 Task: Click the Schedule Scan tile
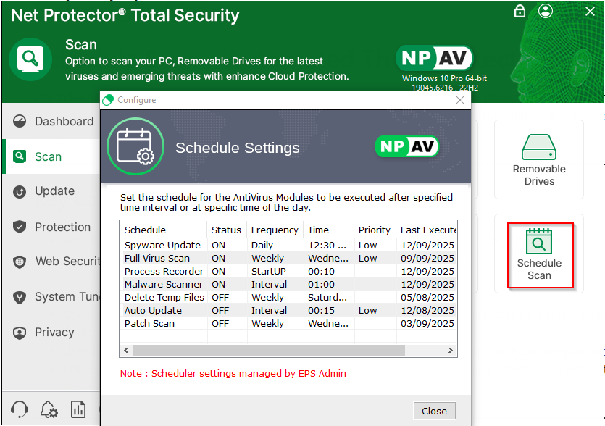(x=540, y=256)
